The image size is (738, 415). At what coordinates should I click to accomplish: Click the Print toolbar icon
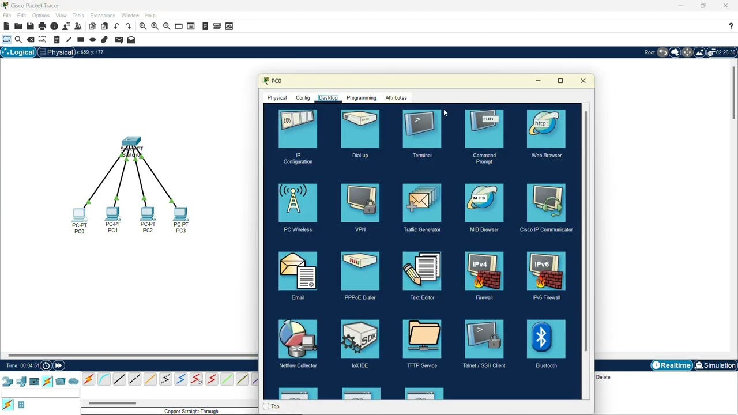pyautogui.click(x=42, y=26)
